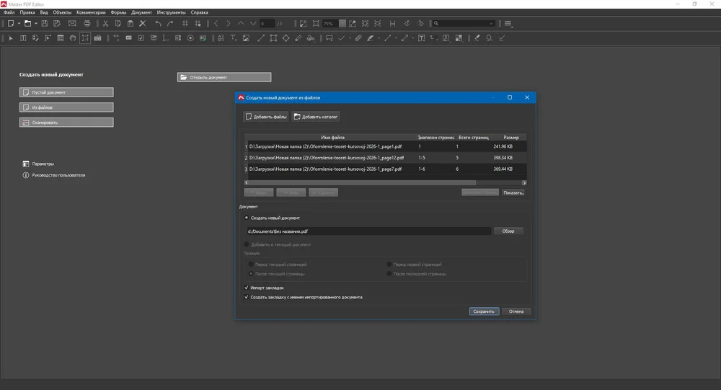Image resolution: width=721 pixels, height=390 pixels.
Task: Open the hamburger menu icon in toolbar
Action: (x=508, y=24)
